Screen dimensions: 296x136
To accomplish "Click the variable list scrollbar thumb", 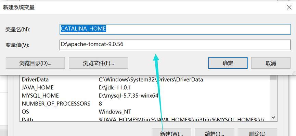I will 273,78.
